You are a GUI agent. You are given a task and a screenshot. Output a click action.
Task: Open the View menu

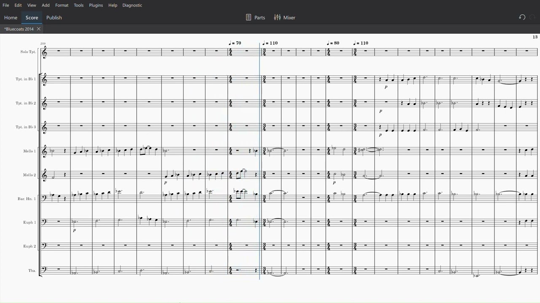point(32,5)
